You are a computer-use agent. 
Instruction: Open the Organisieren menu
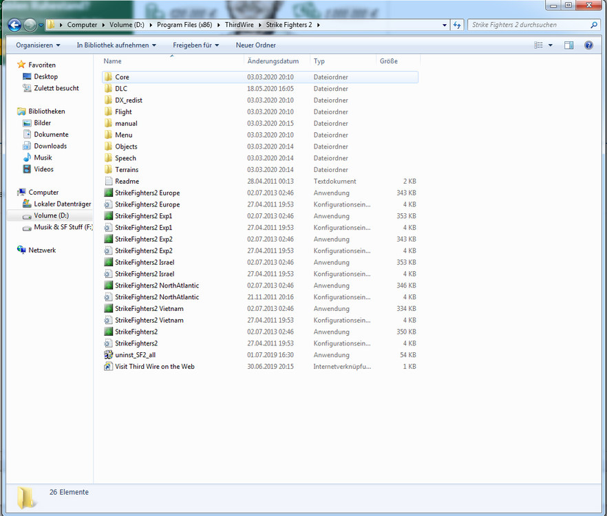click(x=38, y=45)
